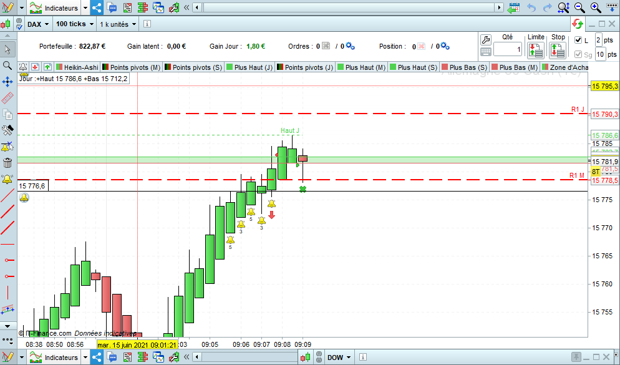This screenshot has width=620, height=365.
Task: Toggle the bell alerts button in indicator bar
Action: coord(23,67)
